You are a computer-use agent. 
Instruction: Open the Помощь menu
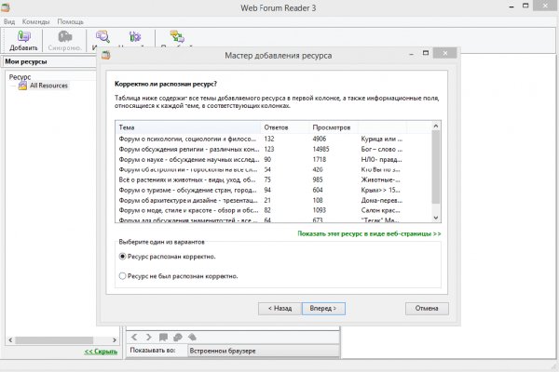(x=70, y=21)
